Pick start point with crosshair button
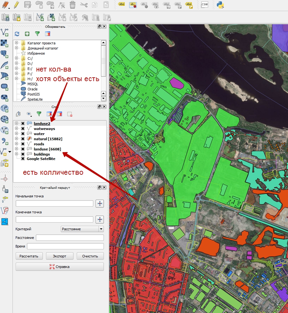 point(100,203)
